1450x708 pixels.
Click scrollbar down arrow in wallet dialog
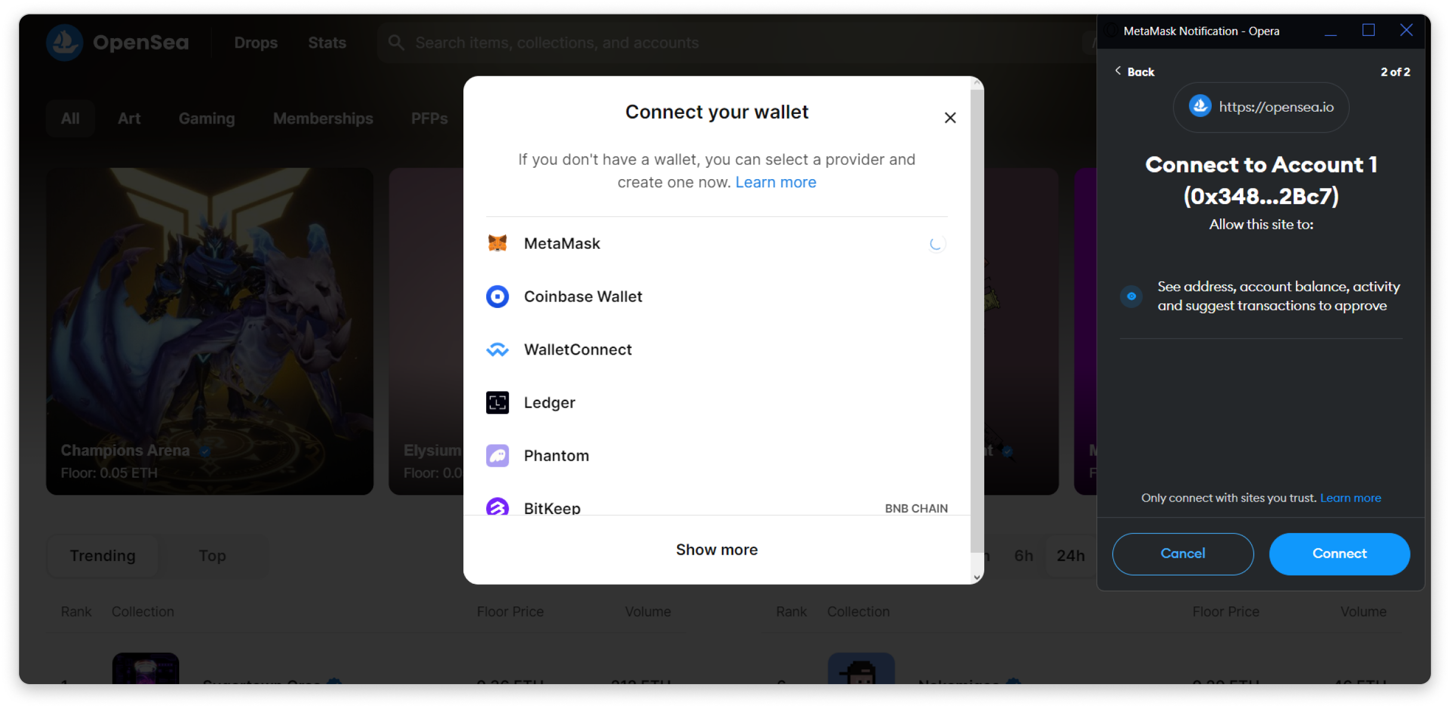point(976,577)
